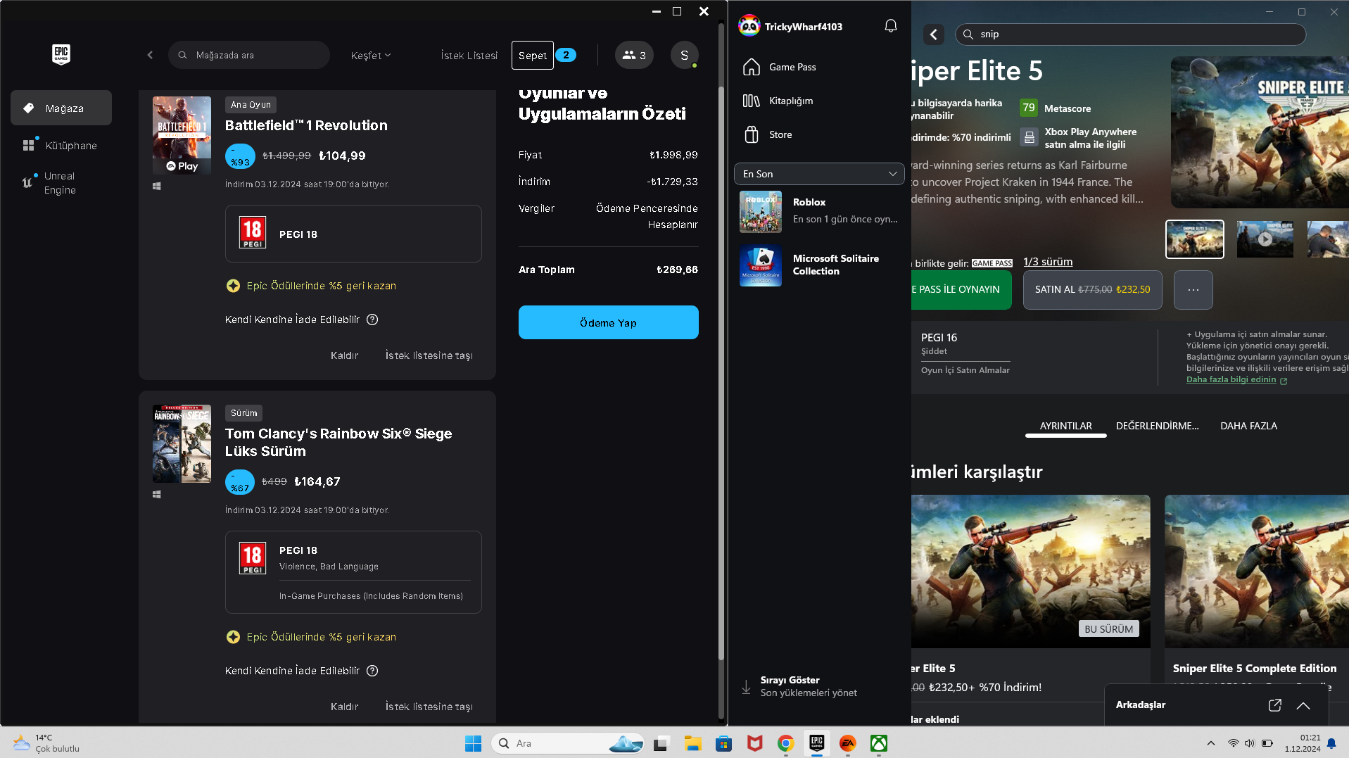
Task: Pop out the Arkadaşlar panel
Action: (x=1274, y=705)
